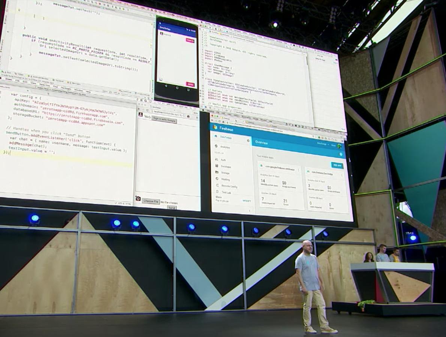Click the profile avatar icon beside Web label
Viewport: 446px width, 337px height.
[x=141, y=115]
